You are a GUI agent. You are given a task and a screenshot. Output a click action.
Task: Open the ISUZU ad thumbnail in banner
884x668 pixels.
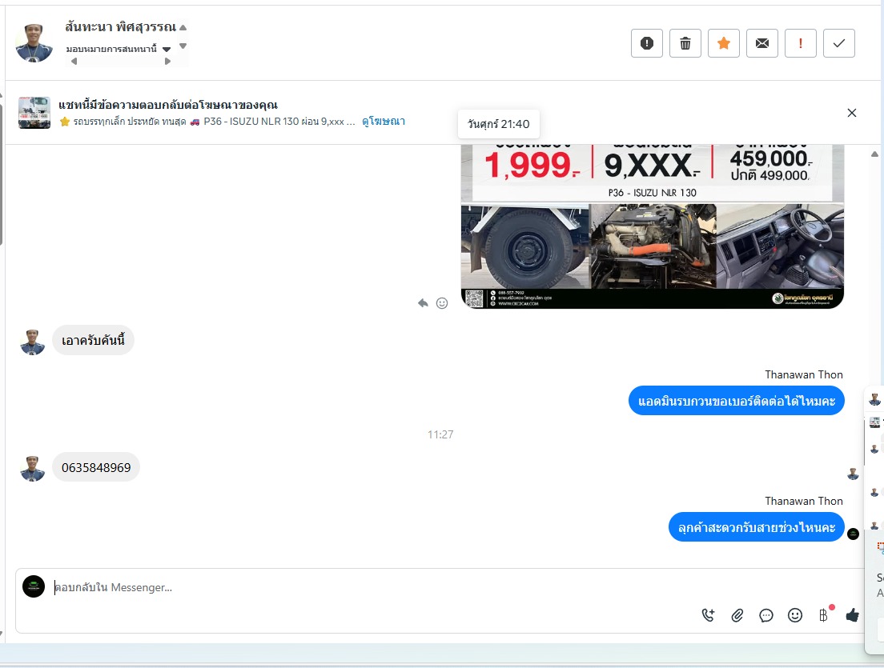(34, 113)
